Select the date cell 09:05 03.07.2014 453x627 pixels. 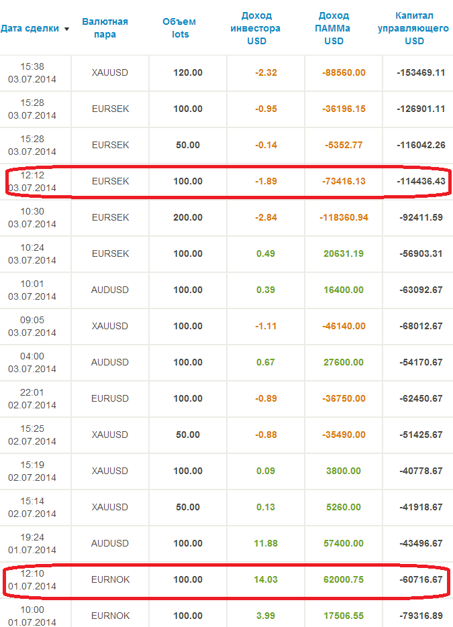coord(32,326)
